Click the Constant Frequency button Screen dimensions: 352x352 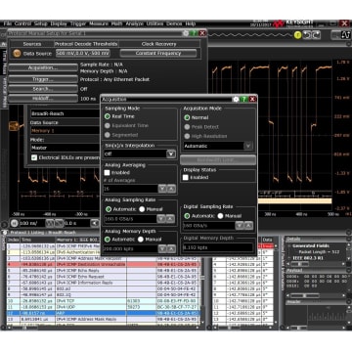pyautogui.click(x=158, y=53)
